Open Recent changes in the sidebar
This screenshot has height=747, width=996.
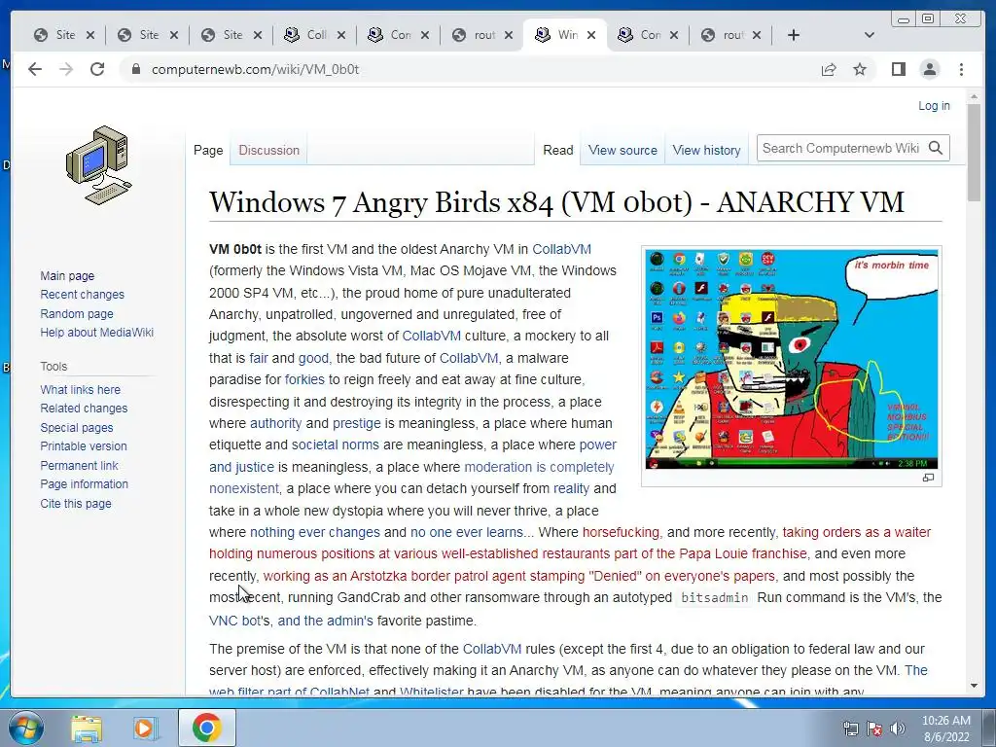[x=82, y=295]
